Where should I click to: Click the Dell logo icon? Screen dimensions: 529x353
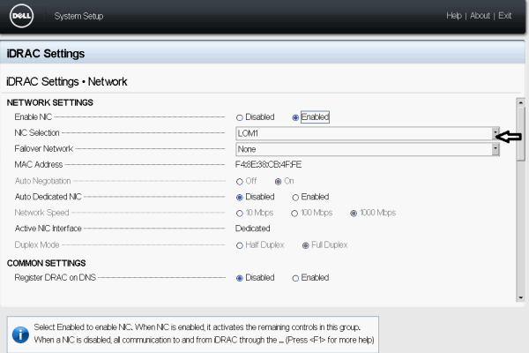(21, 16)
